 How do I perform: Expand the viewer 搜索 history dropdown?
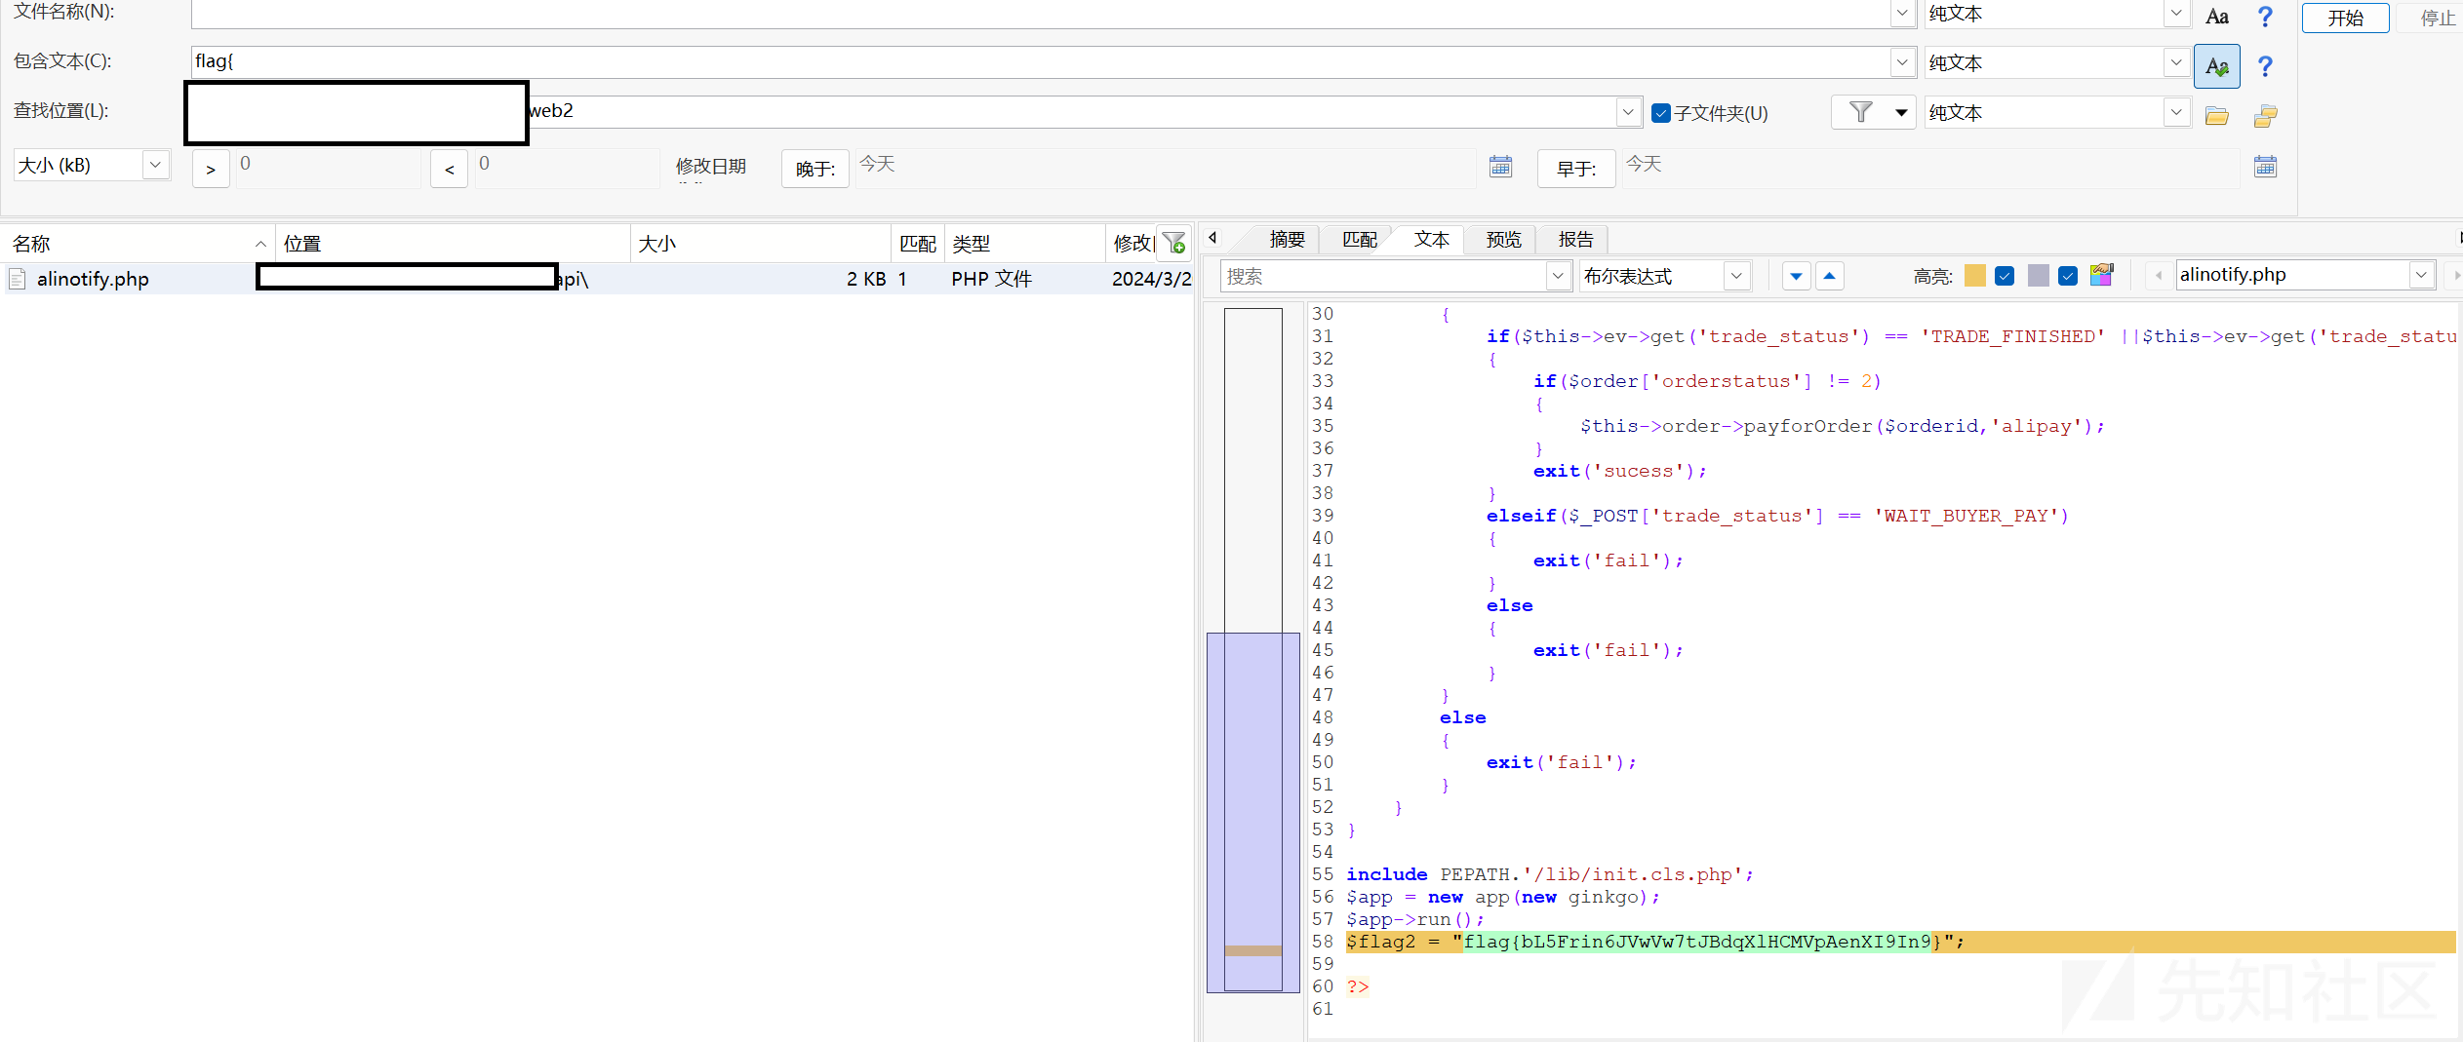1558,276
